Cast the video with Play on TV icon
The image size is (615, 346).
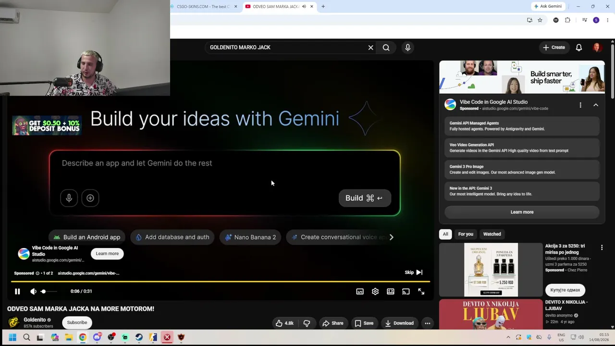click(406, 291)
